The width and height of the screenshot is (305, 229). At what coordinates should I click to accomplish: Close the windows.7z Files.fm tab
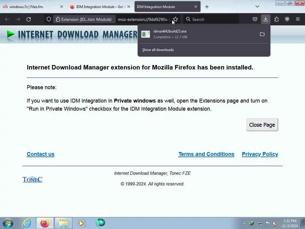[x=62, y=7]
